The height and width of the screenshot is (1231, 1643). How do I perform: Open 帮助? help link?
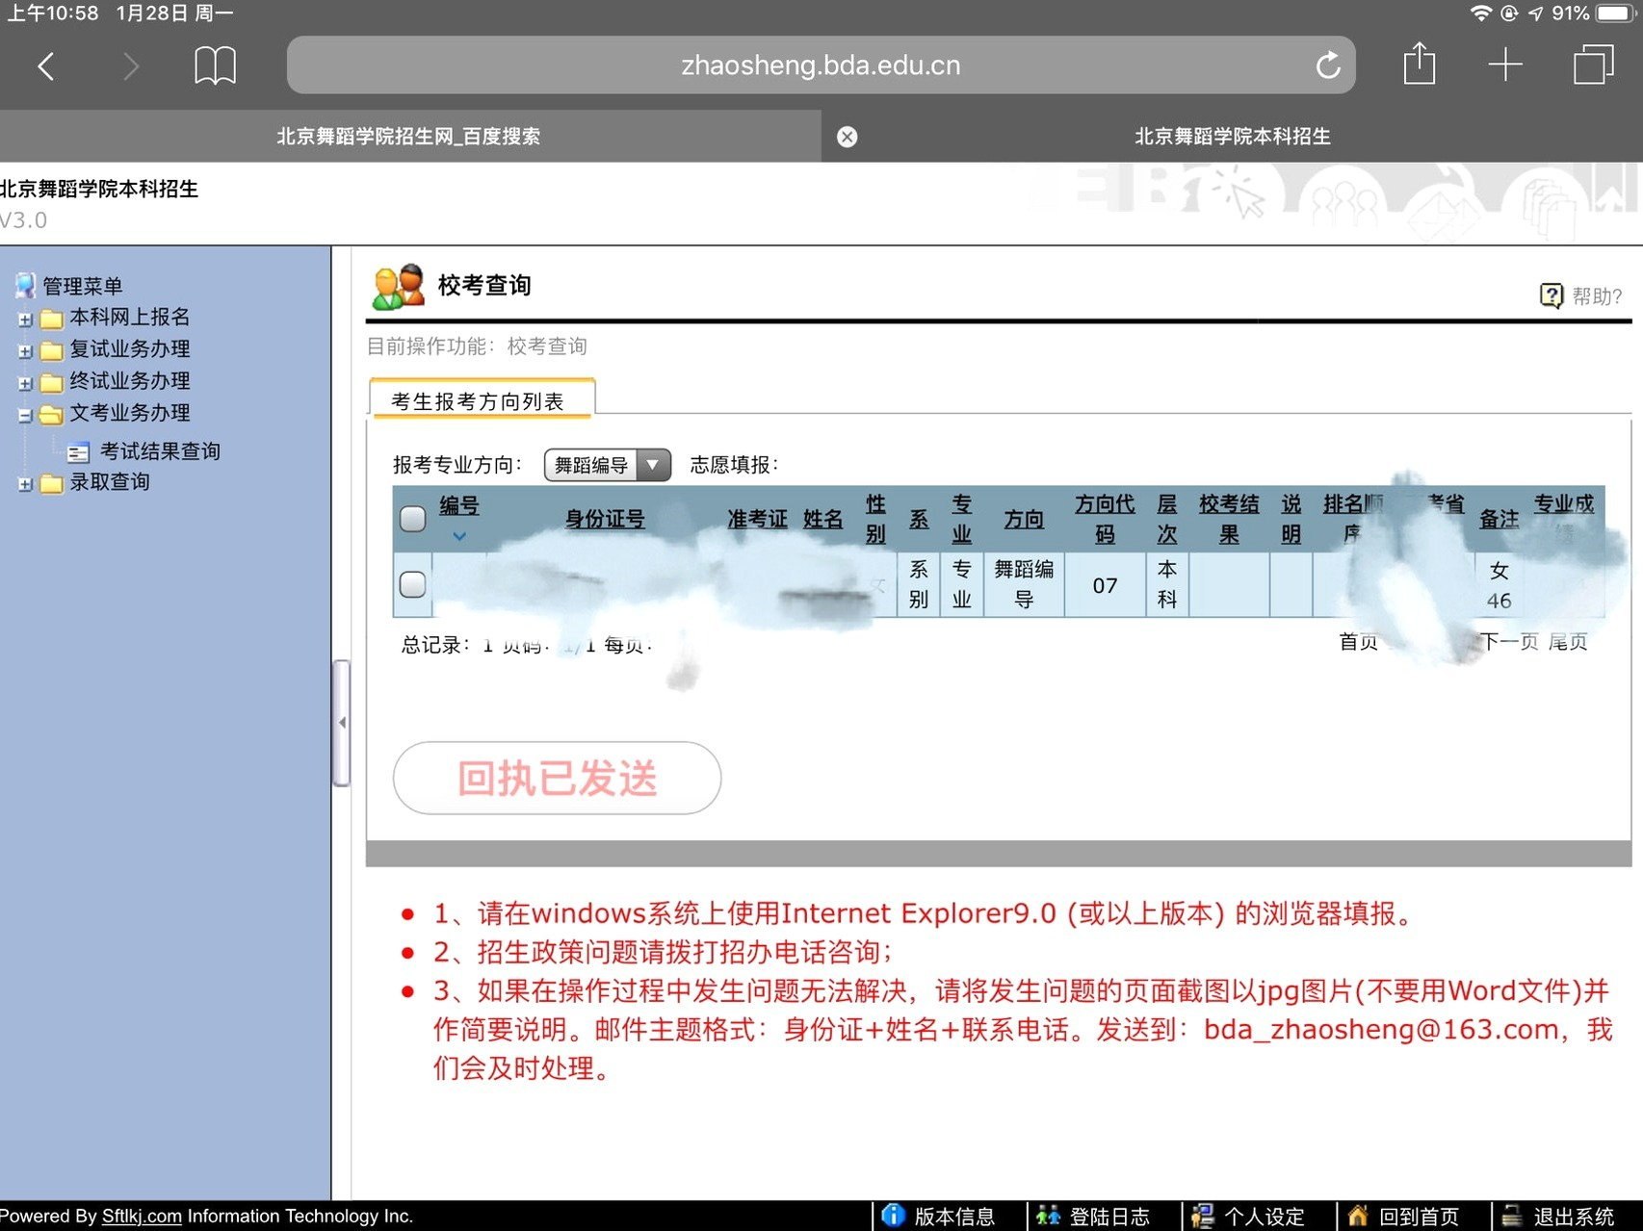(x=1597, y=295)
